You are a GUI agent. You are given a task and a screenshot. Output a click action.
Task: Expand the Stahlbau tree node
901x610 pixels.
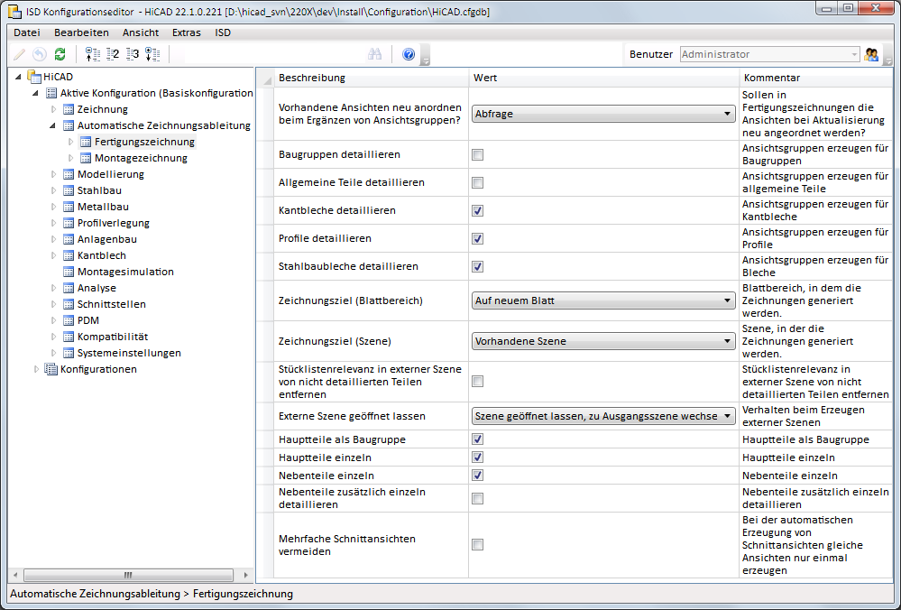[x=53, y=190]
